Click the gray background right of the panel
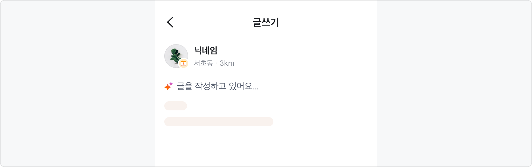 (x=454, y=83)
